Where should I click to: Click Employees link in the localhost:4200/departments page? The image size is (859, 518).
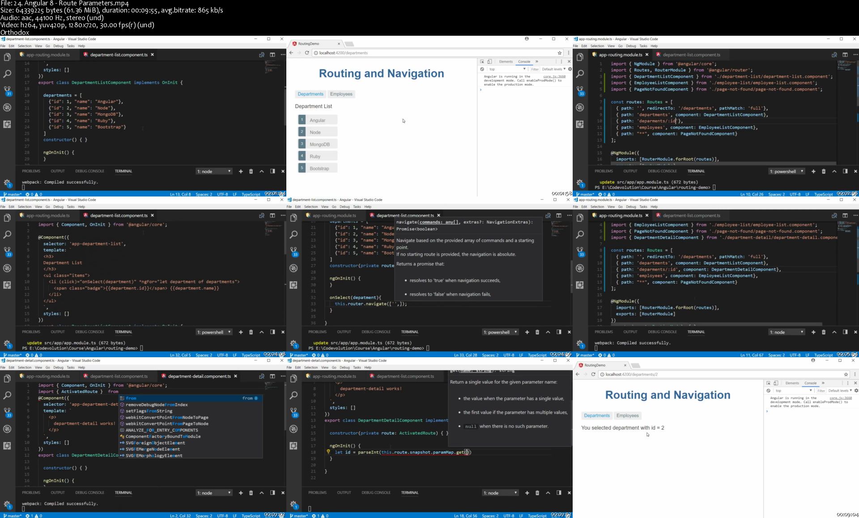coord(341,94)
